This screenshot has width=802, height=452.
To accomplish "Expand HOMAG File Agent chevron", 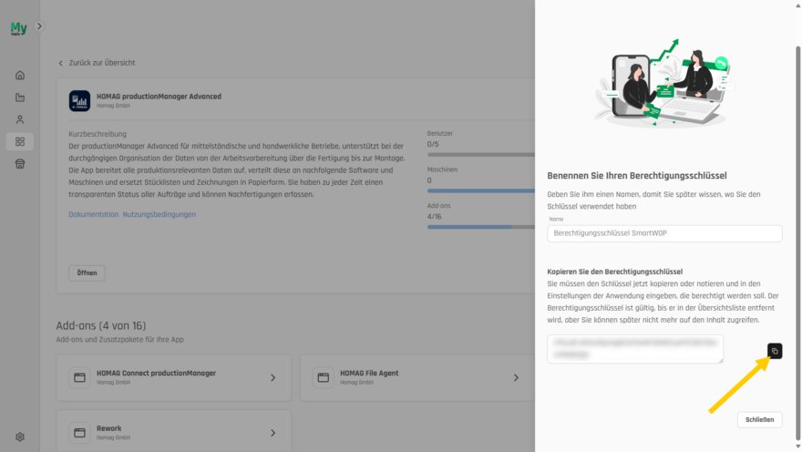I will pos(516,377).
